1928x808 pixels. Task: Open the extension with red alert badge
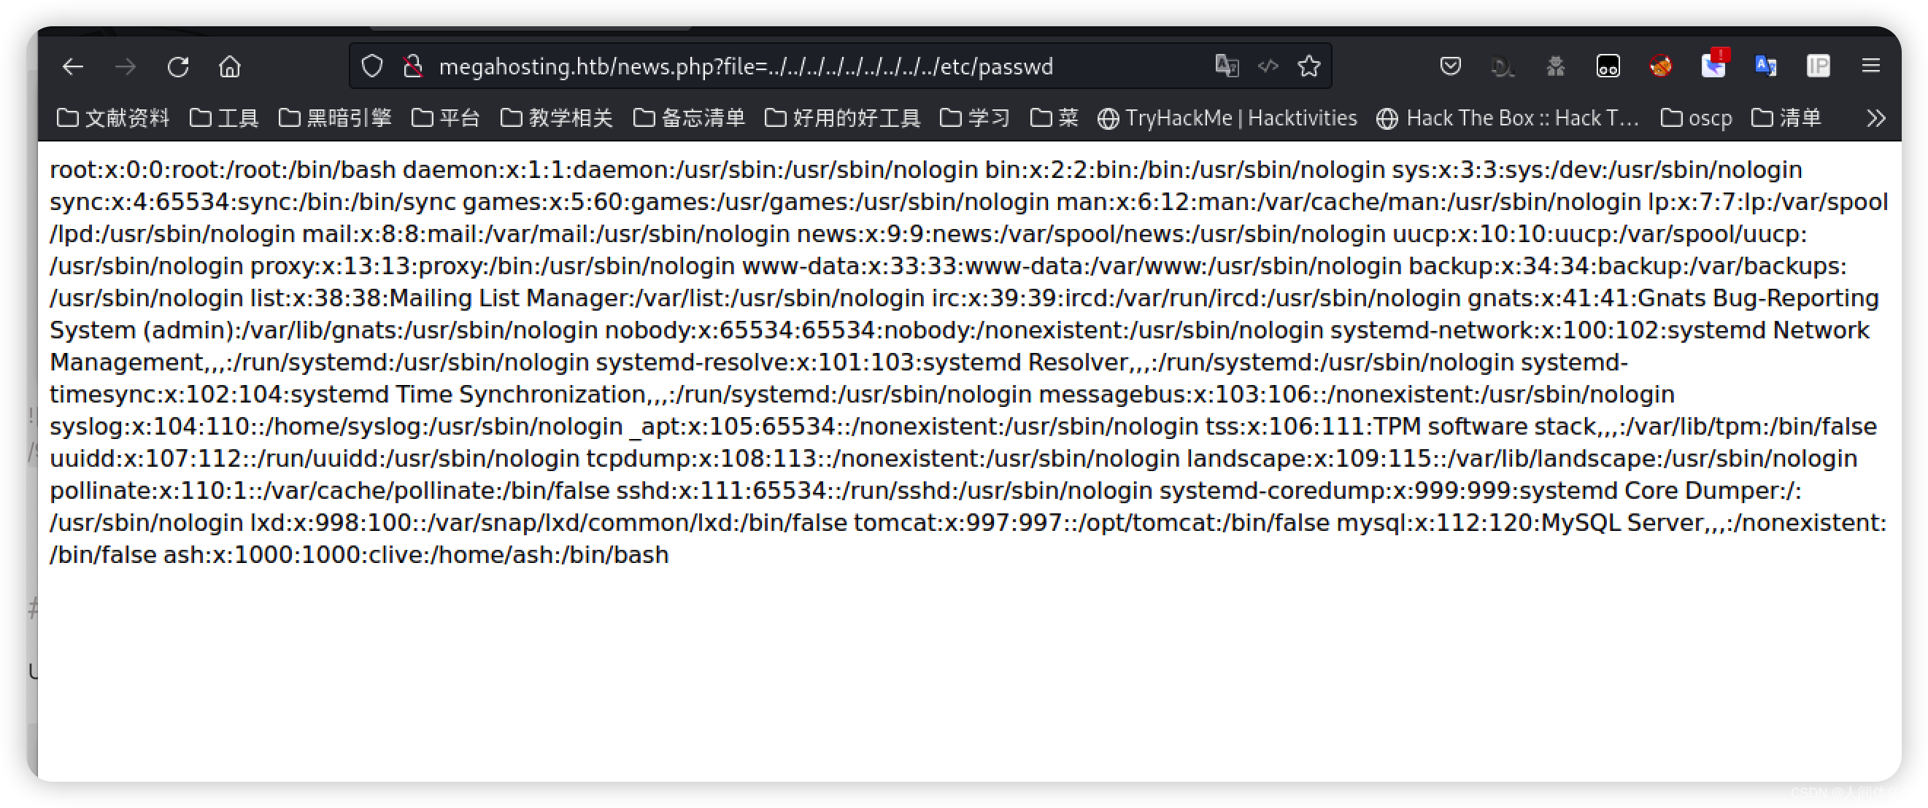(1714, 64)
